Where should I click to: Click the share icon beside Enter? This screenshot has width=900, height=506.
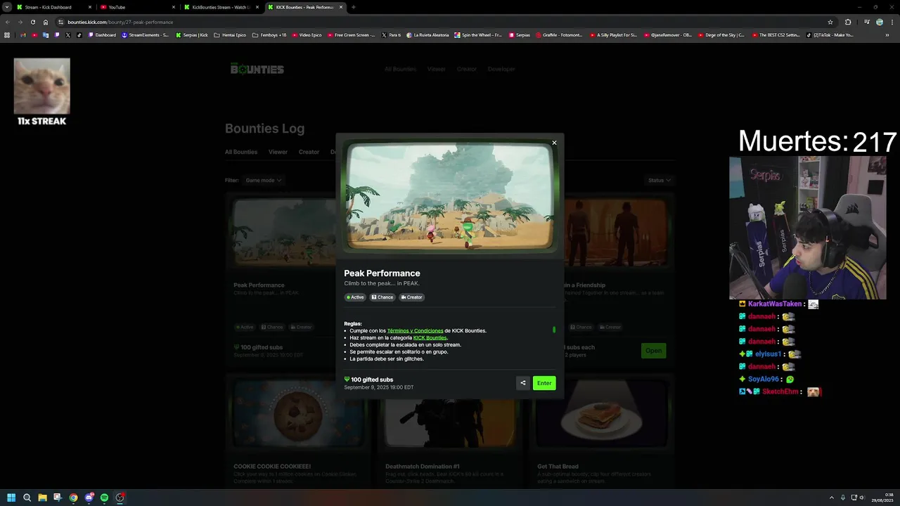[x=522, y=383]
